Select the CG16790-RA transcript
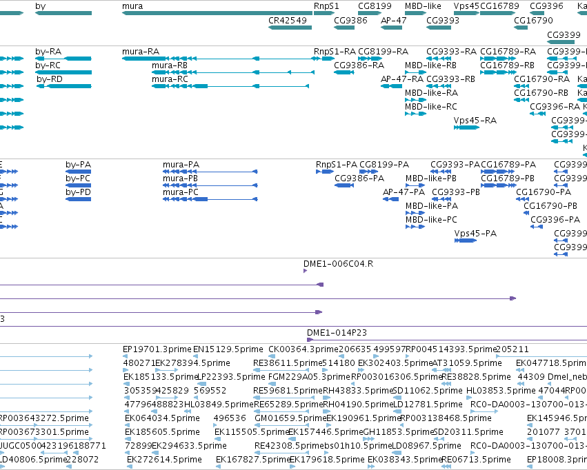The image size is (587, 470). pos(521,86)
